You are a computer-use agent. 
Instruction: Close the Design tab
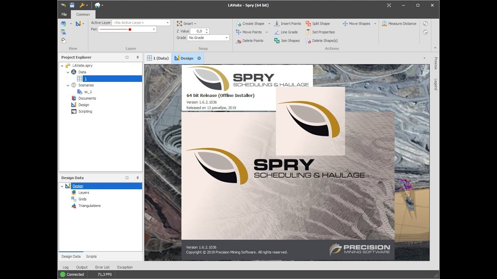click(199, 58)
